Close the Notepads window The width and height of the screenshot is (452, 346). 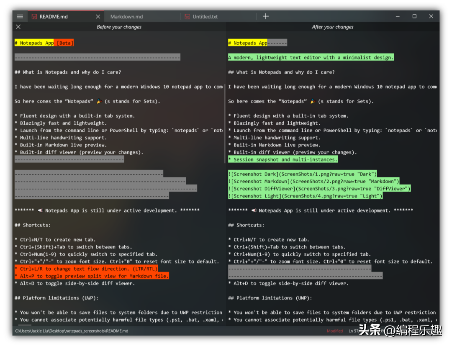431,16
